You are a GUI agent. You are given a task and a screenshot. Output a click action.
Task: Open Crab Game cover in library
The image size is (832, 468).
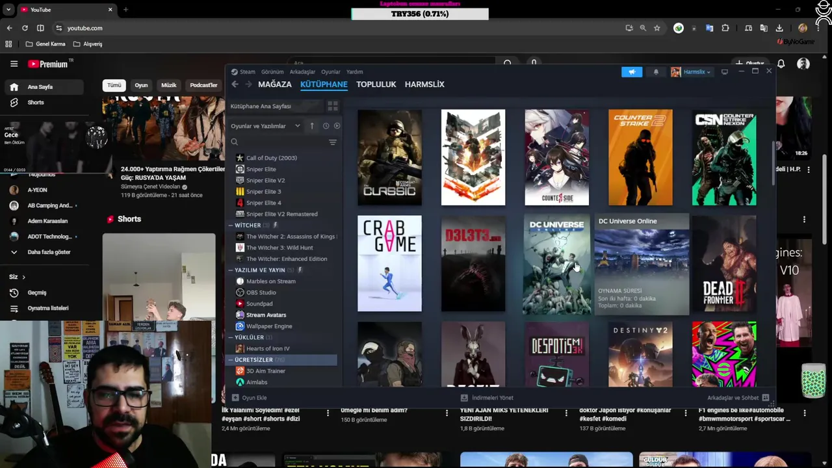(x=389, y=263)
